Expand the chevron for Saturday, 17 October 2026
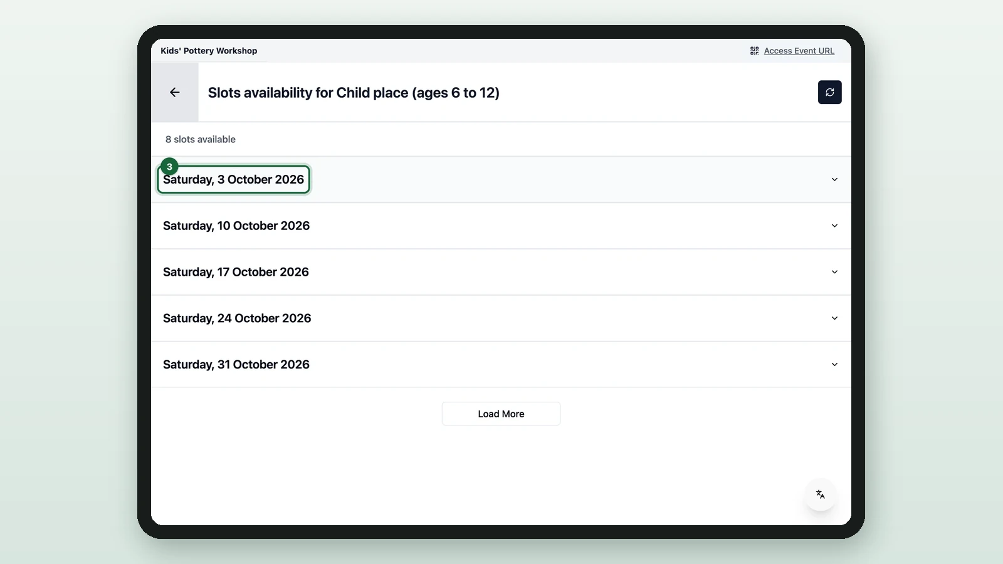This screenshot has width=1003, height=564. [834, 272]
